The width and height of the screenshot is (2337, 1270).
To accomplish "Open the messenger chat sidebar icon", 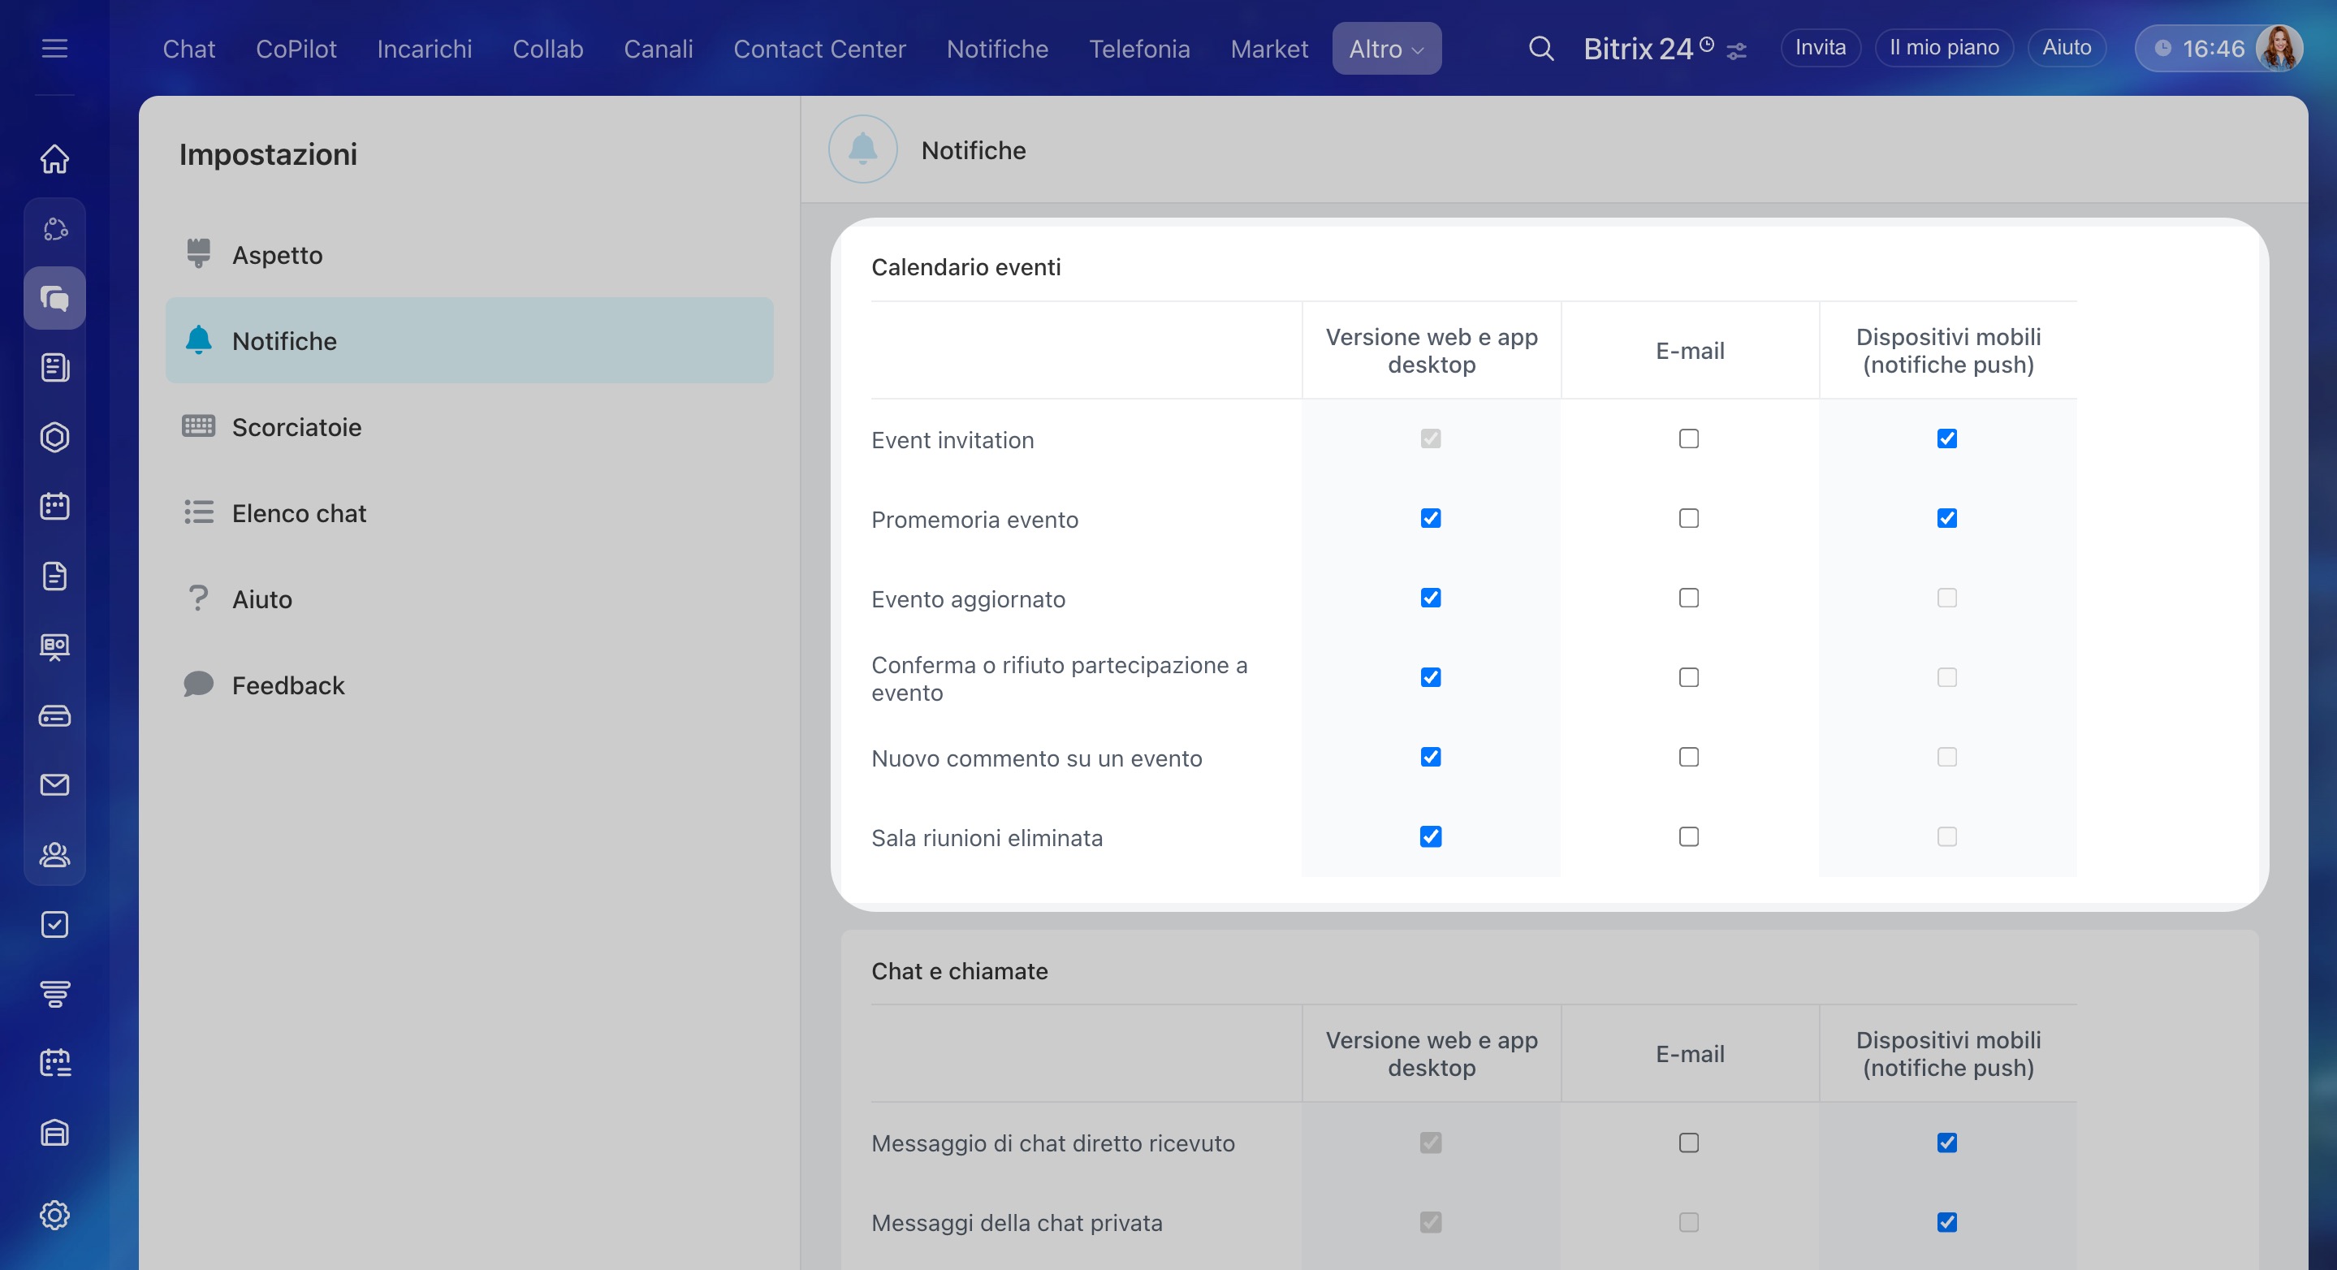I will [54, 299].
